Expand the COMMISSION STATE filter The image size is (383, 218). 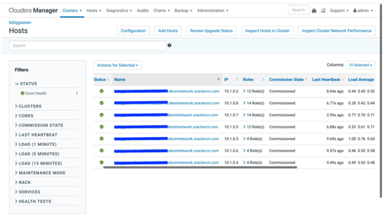(39, 125)
